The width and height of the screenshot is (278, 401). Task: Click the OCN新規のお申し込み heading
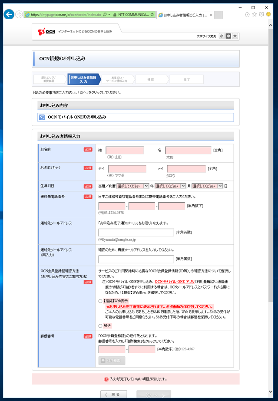[62, 59]
